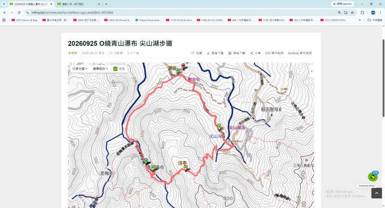The height and width of the screenshot is (208, 385).
Task: Click green marker on 老梅瀑布 trail
Action: [x=146, y=161]
